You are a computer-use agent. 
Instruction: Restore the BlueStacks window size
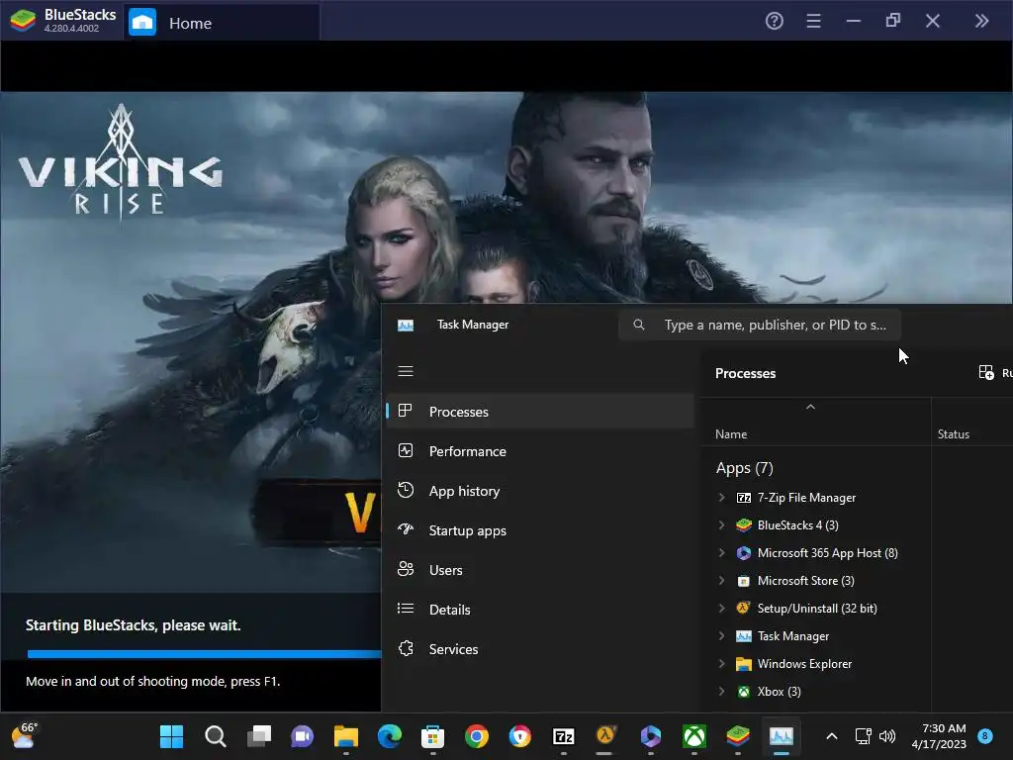pos(893,21)
